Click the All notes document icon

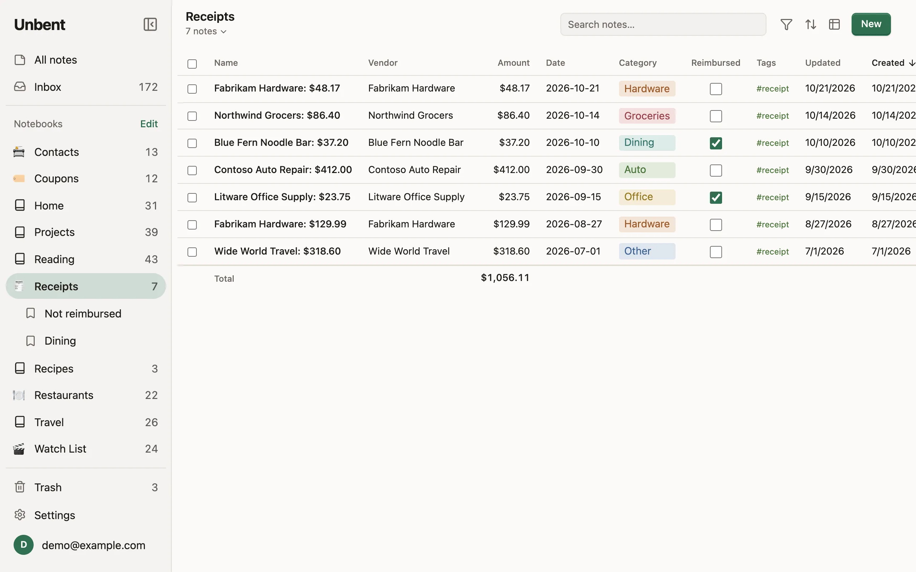point(20,60)
